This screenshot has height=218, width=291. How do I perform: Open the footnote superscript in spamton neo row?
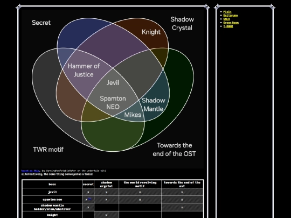tap(89, 199)
